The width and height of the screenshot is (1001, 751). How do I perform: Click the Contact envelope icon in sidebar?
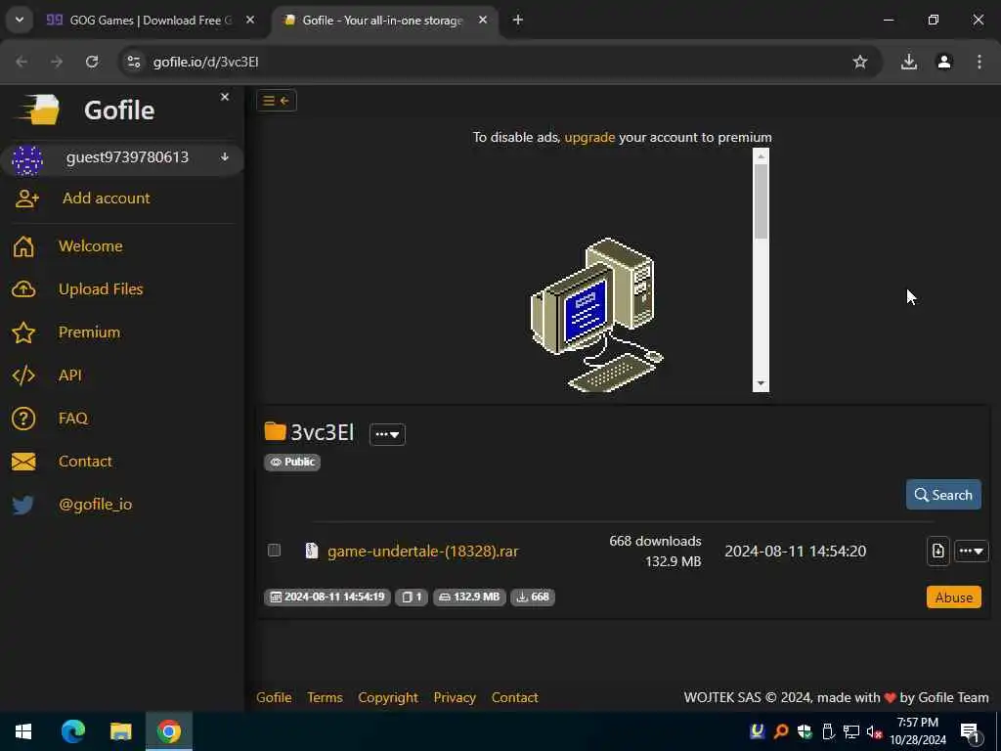(x=23, y=462)
